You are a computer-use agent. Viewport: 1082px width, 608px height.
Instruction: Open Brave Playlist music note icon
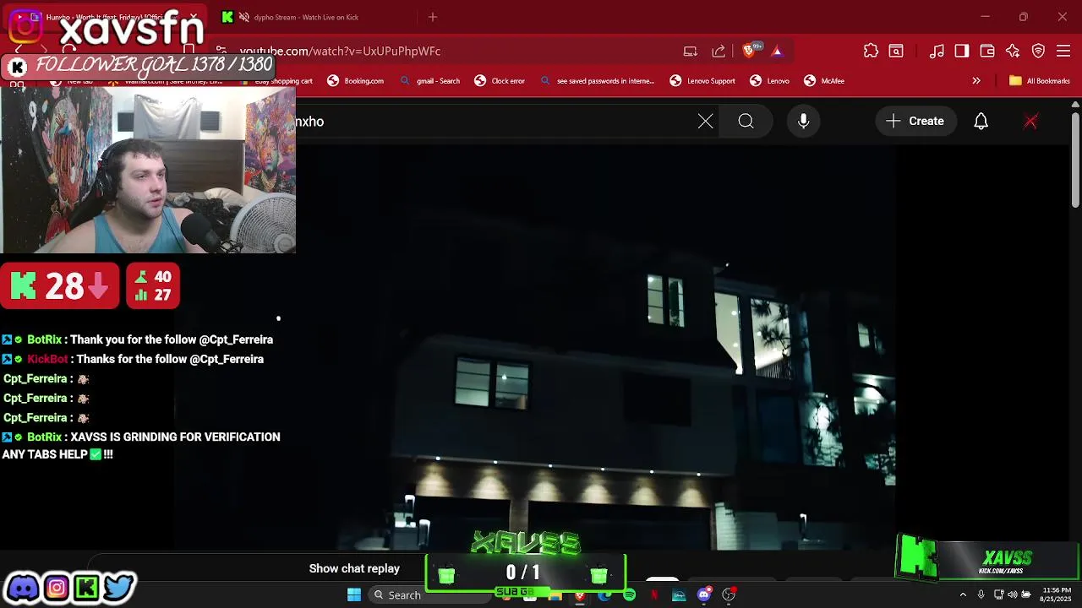point(937,51)
